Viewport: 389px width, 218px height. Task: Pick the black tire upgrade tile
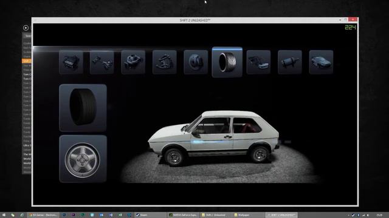click(83, 108)
